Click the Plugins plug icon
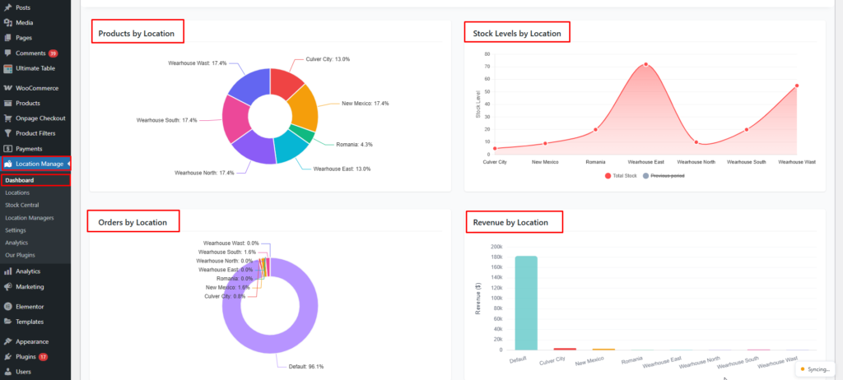Image resolution: width=843 pixels, height=380 pixels. 7,357
